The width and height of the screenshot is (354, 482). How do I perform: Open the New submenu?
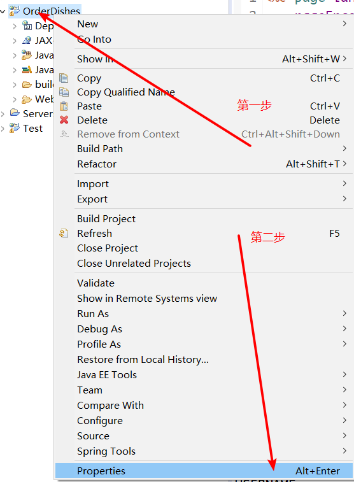coord(203,24)
